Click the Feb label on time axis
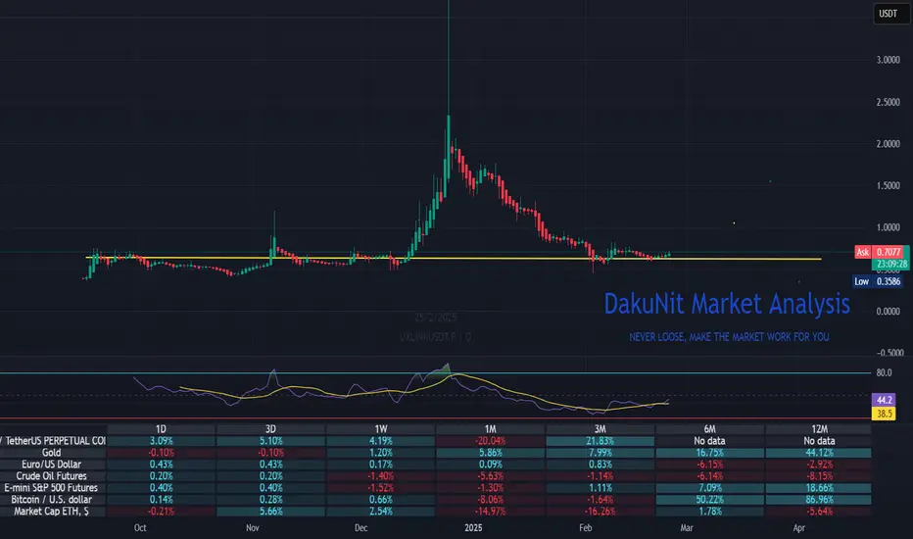The image size is (913, 539). (585, 528)
